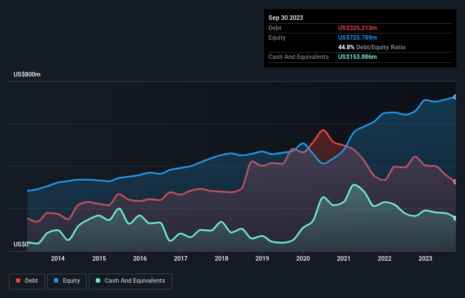This screenshot has height=298, width=465.
Task: Click the 2021 x-axis label
Action: tap(344, 258)
